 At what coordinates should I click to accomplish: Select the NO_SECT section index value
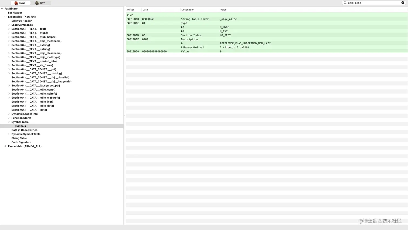tap(225, 35)
